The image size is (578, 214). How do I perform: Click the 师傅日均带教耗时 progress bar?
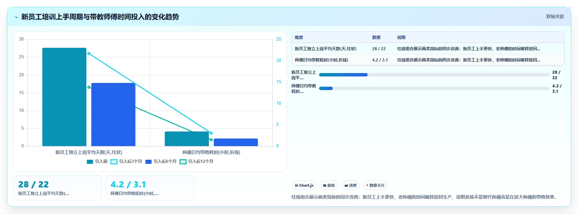(x=434, y=88)
